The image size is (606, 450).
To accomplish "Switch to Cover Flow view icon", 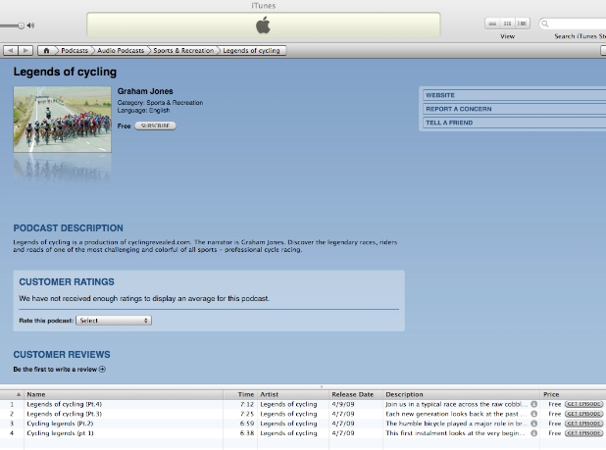I will (522, 24).
